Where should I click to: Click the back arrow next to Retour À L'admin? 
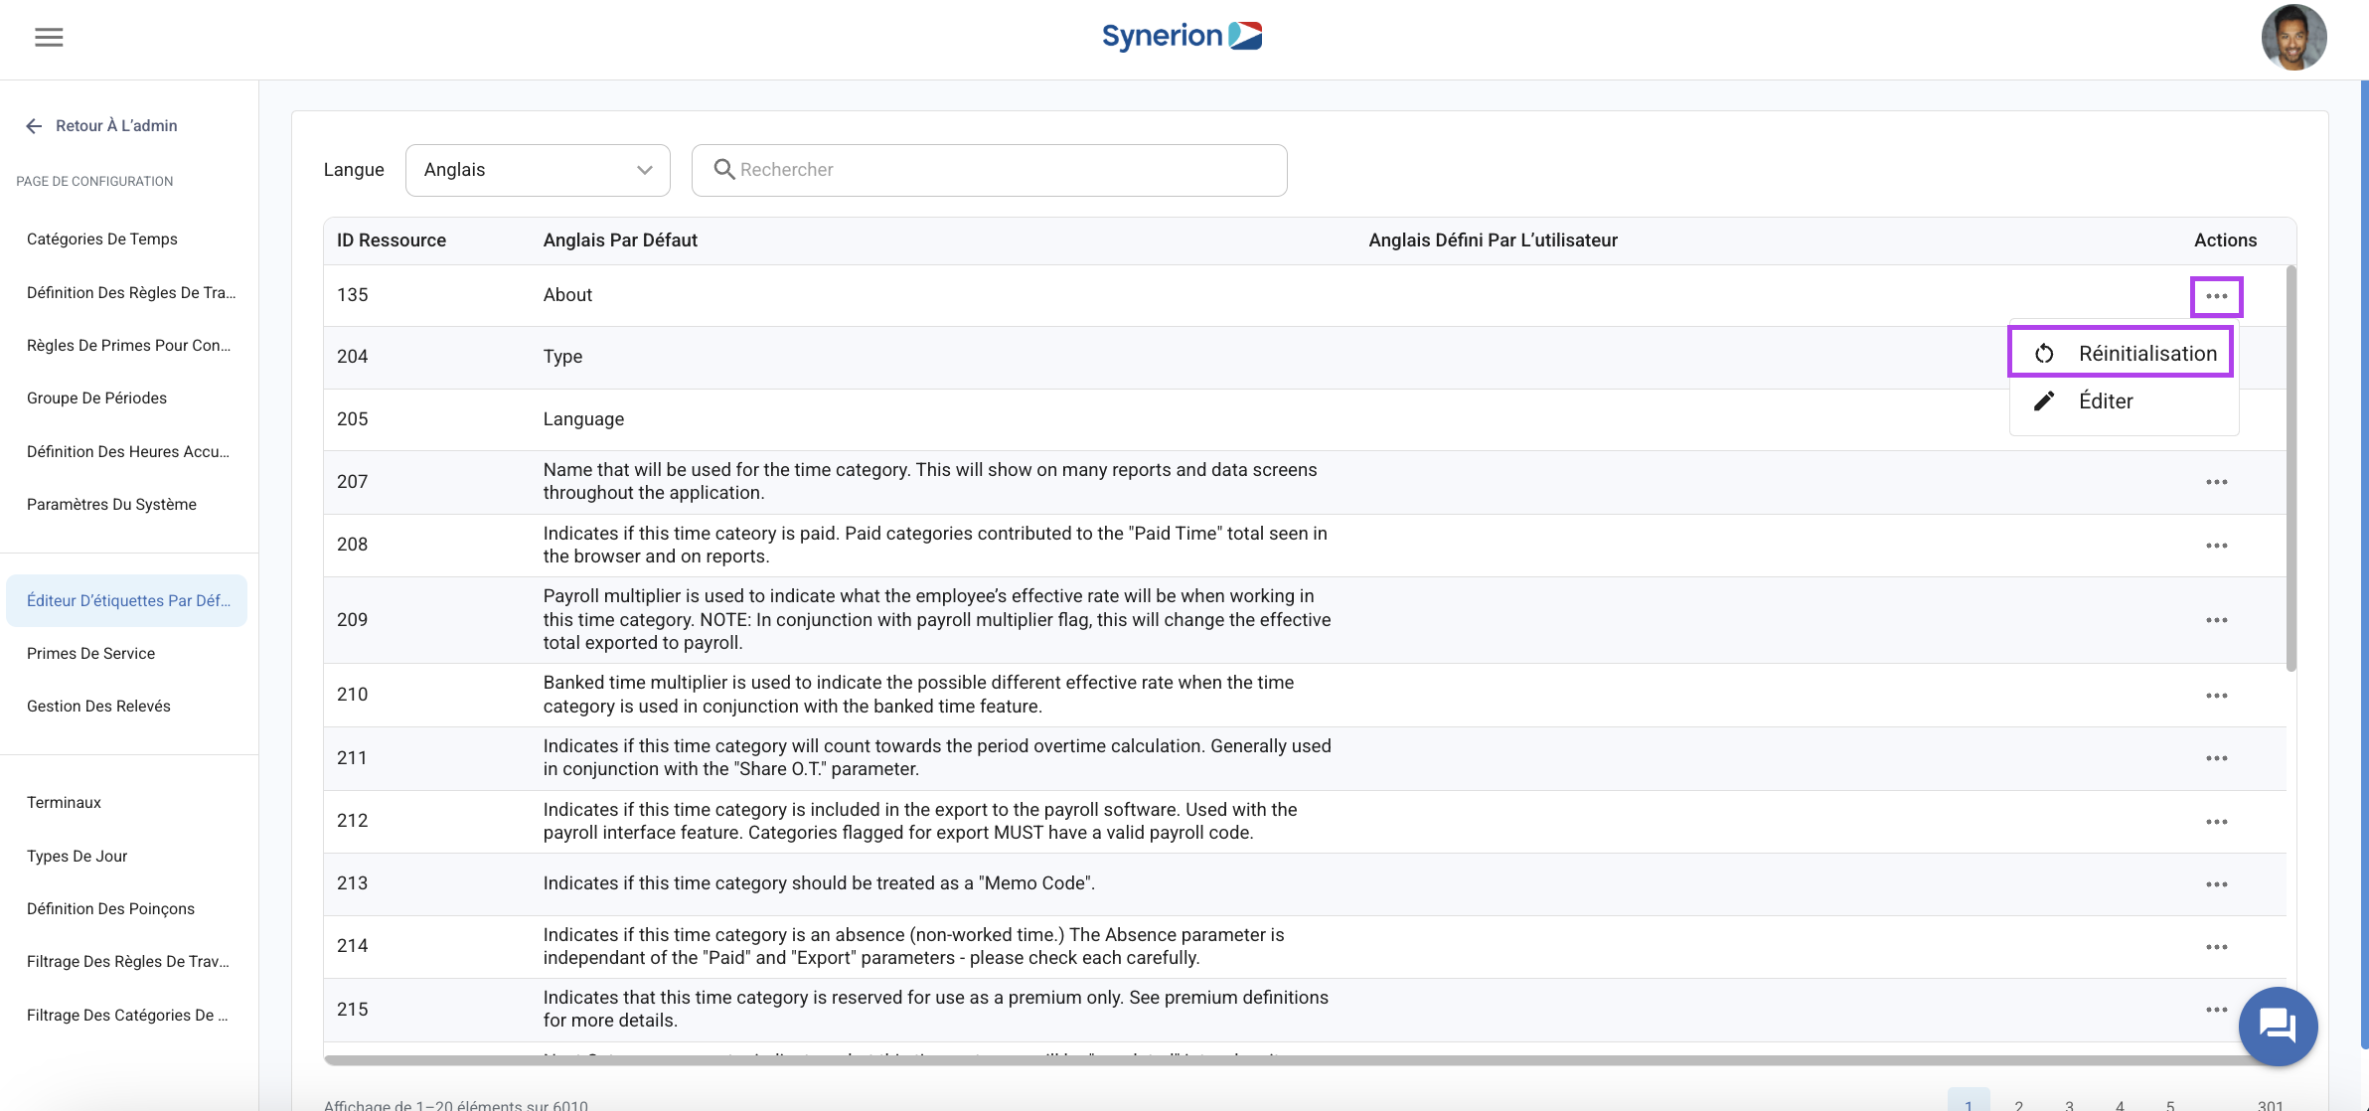tap(34, 126)
